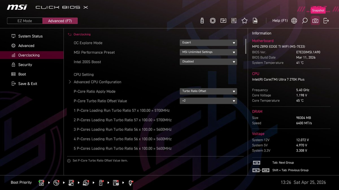Click the 5.40 GHz frequency value
The image size is (339, 190).
point(303,90)
